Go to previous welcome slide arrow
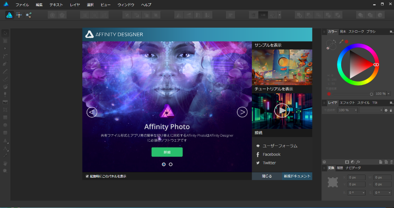 click(x=92, y=112)
